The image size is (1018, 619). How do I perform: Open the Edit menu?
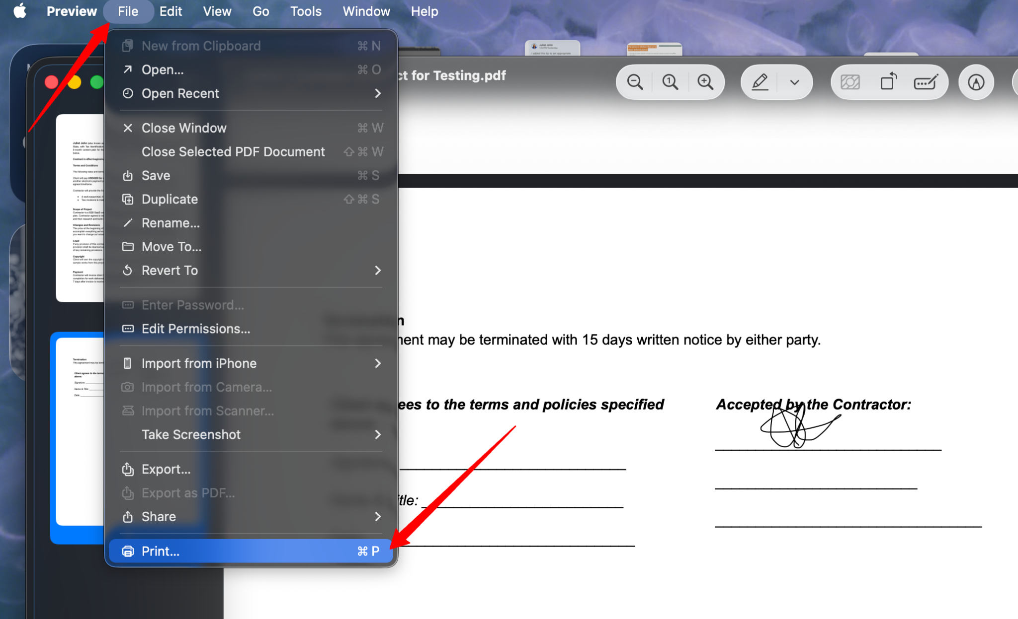point(170,11)
